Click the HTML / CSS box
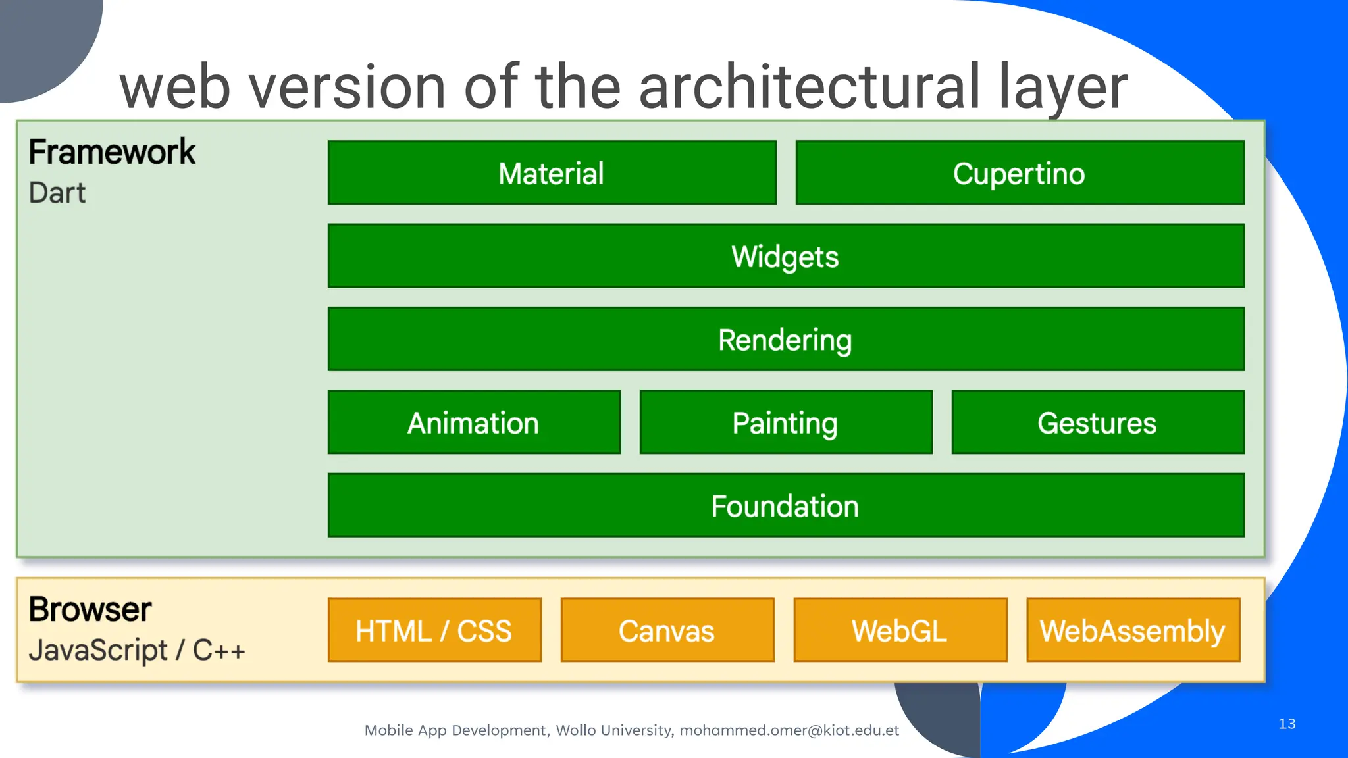1348x758 pixels. [434, 630]
